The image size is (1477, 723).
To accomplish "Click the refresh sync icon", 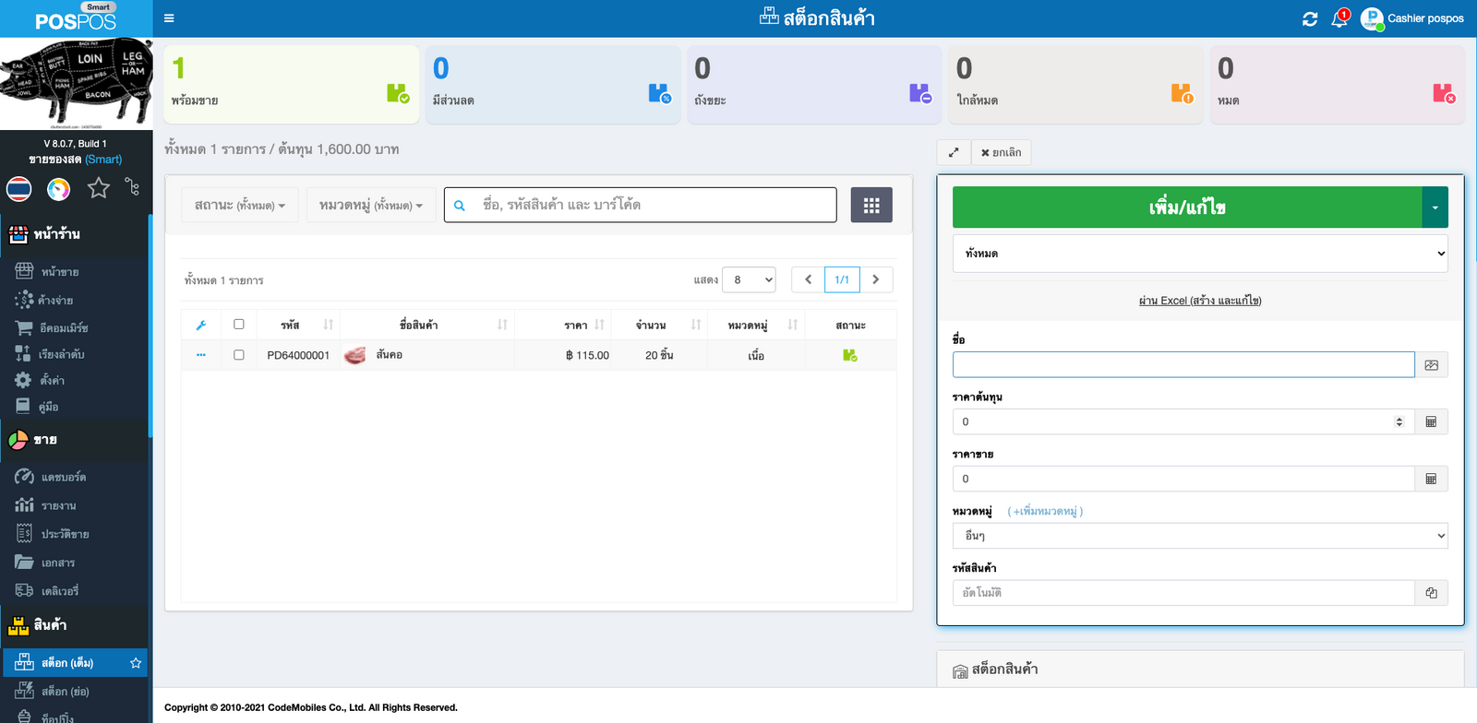I will tap(1309, 18).
